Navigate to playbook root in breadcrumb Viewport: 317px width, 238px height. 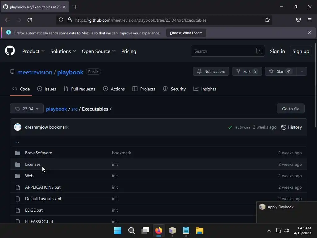point(56,109)
